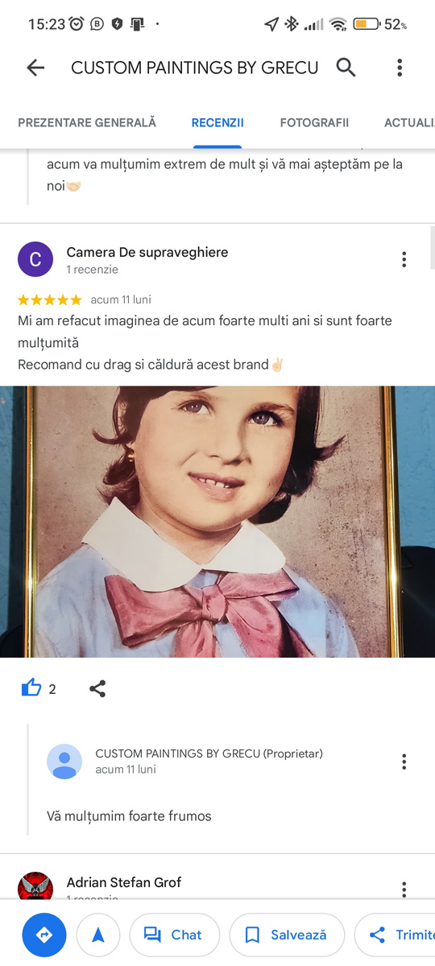Screen dimensions: 435x966
Task: Open the Chat button
Action: point(175,935)
